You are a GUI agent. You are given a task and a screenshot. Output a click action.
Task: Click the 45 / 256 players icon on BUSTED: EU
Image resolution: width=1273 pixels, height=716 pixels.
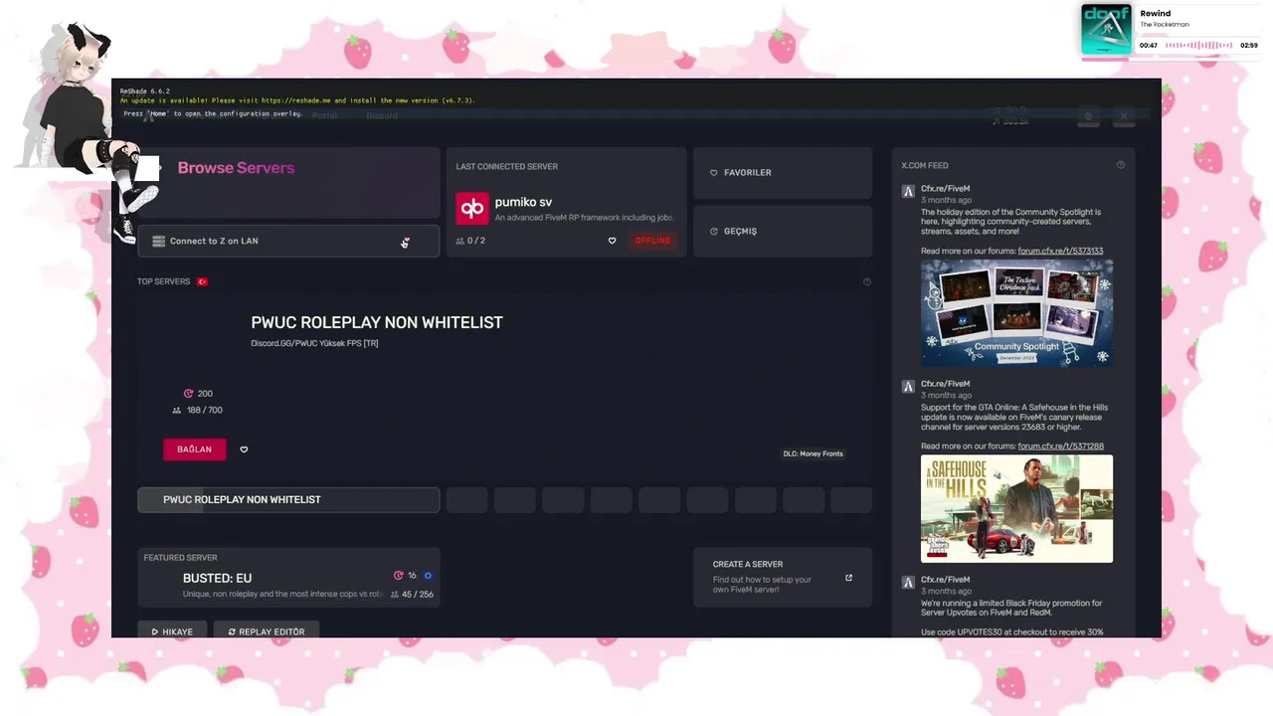click(x=395, y=595)
